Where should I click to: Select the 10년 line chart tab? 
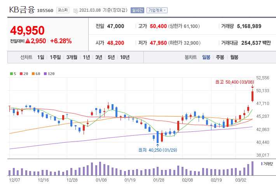click(x=125, y=57)
